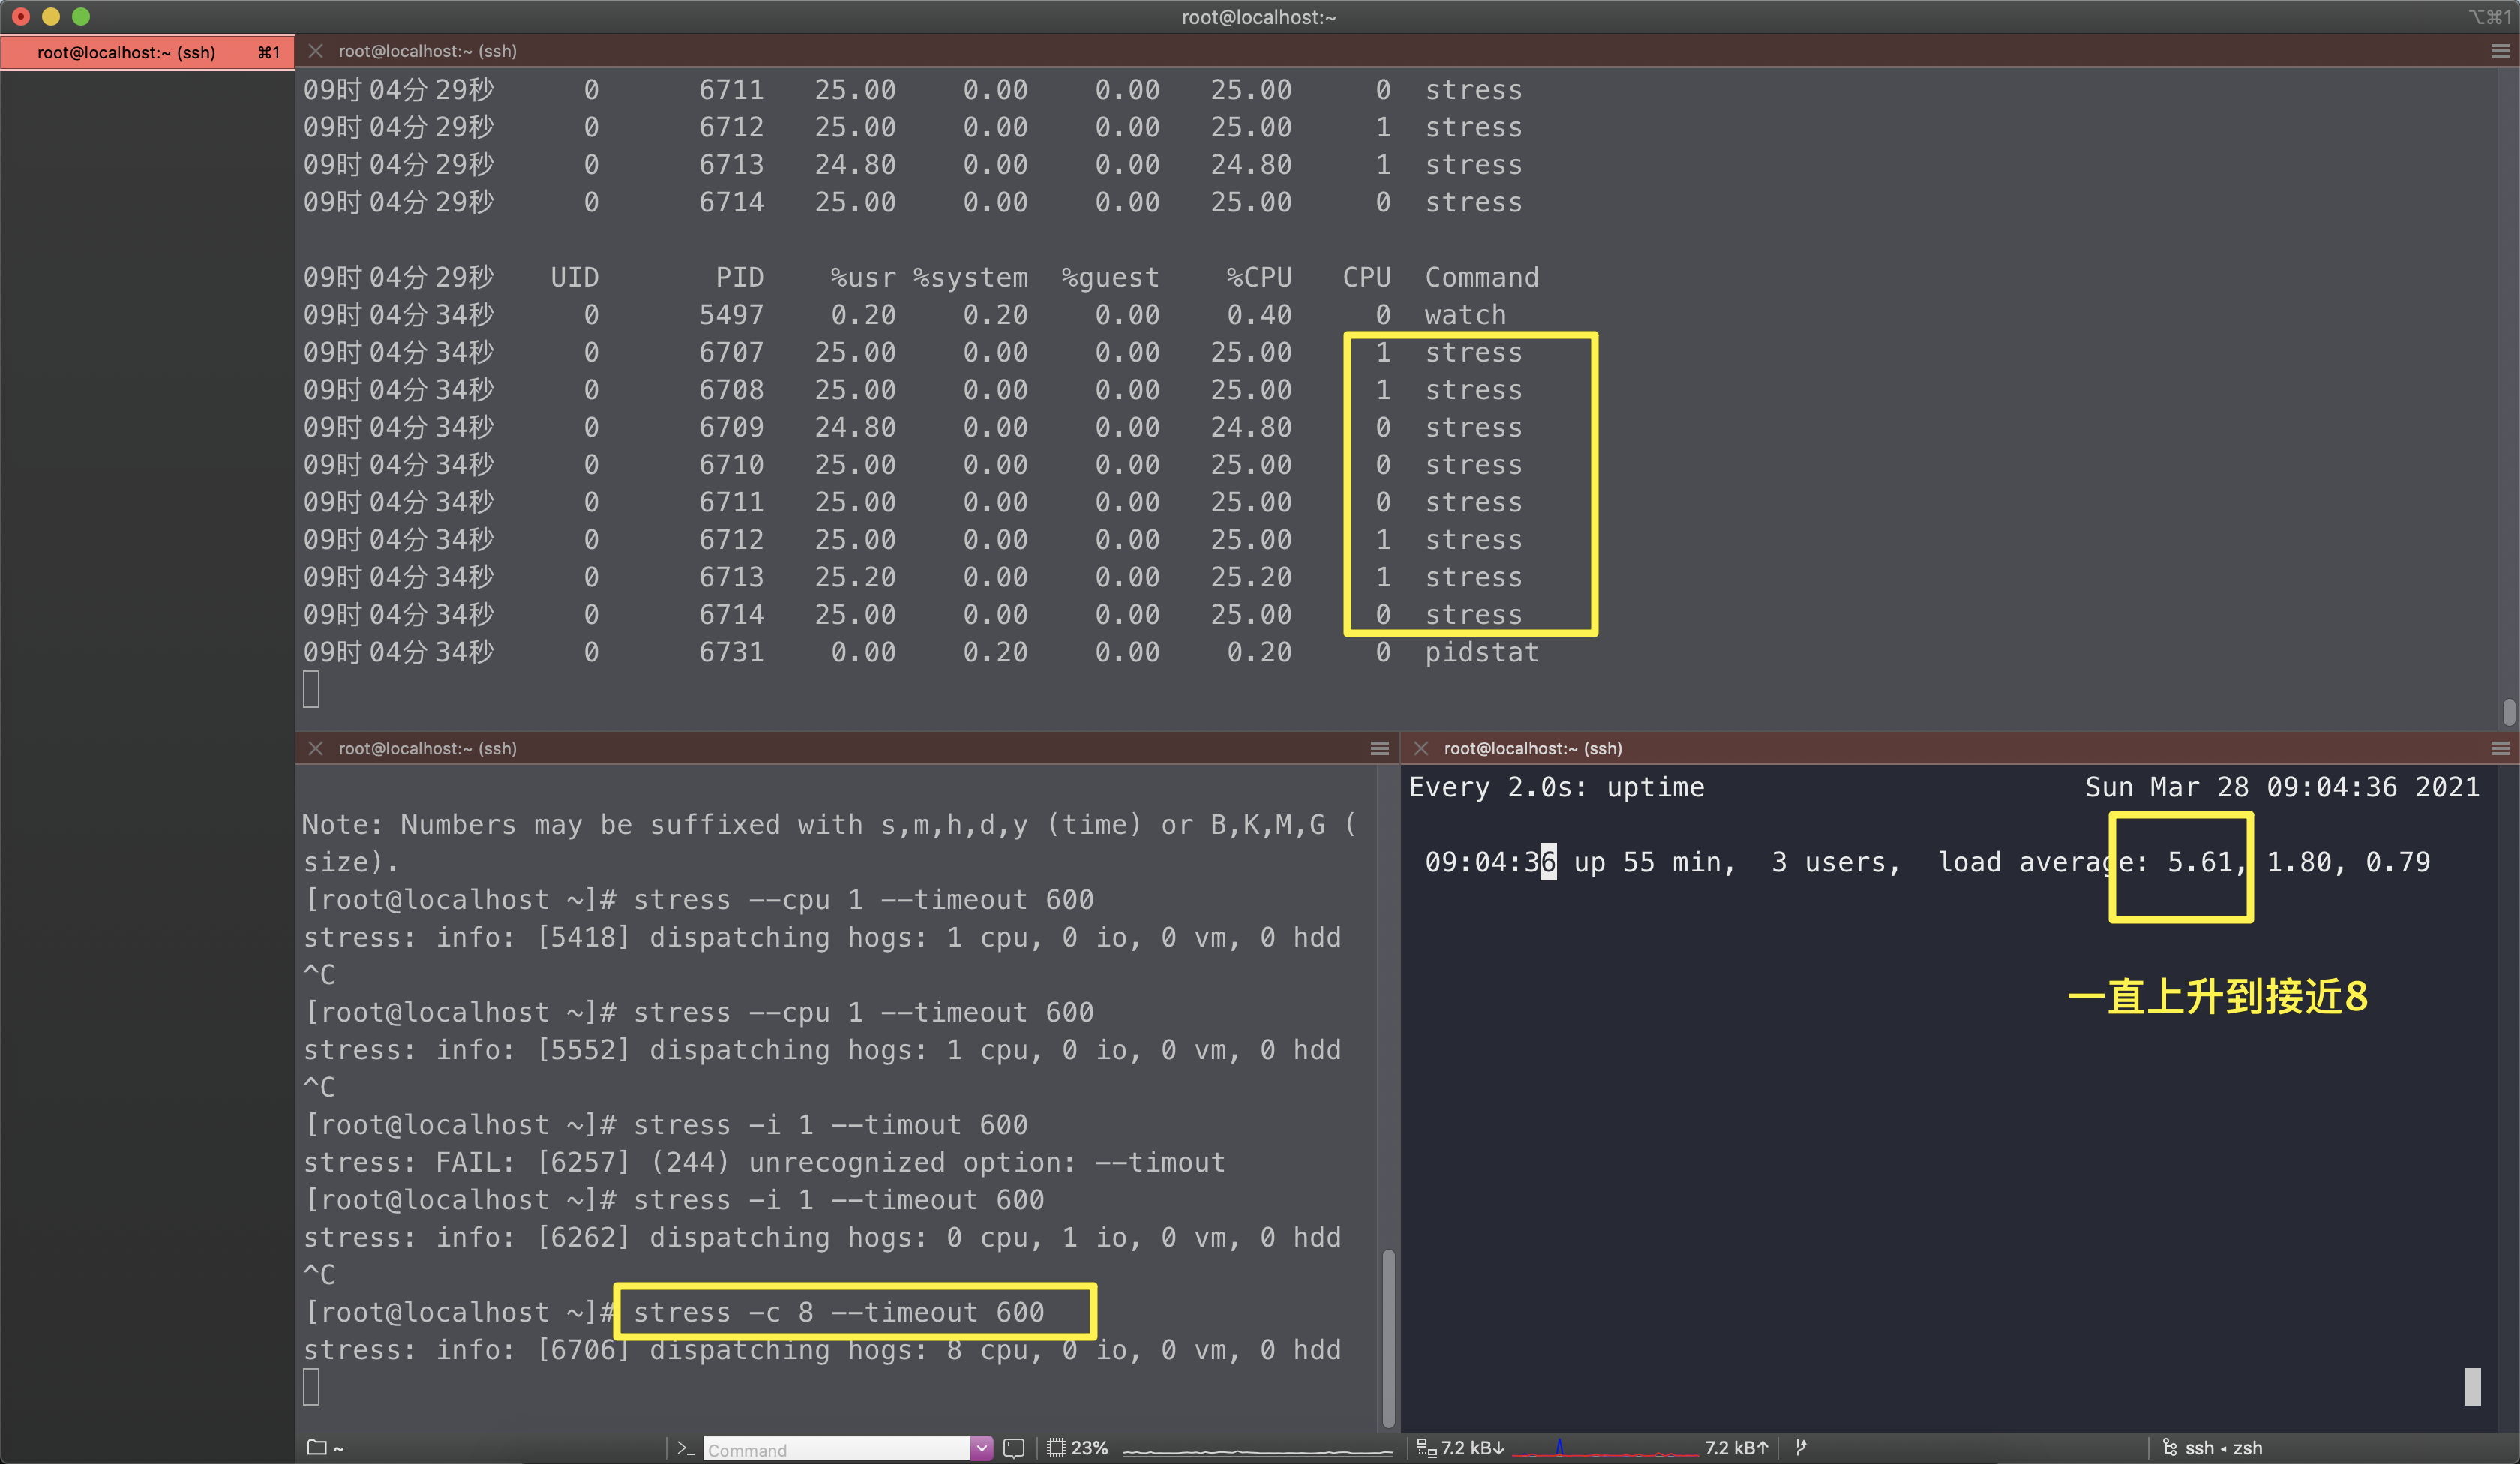Close the bottom-left ssh pane
This screenshot has width=2520, height=1464.
[x=315, y=748]
